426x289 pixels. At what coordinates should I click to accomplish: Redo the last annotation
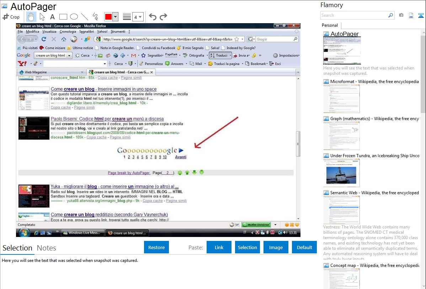[x=163, y=17]
